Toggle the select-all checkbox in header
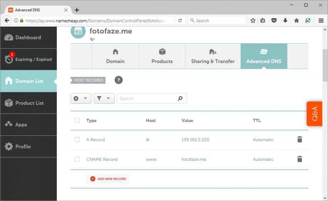Image resolution: width=328 pixels, height=201 pixels. pyautogui.click(x=77, y=120)
